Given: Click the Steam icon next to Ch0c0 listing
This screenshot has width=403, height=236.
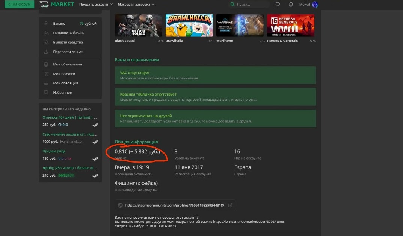Looking at the screenshot, I should click(95, 125).
